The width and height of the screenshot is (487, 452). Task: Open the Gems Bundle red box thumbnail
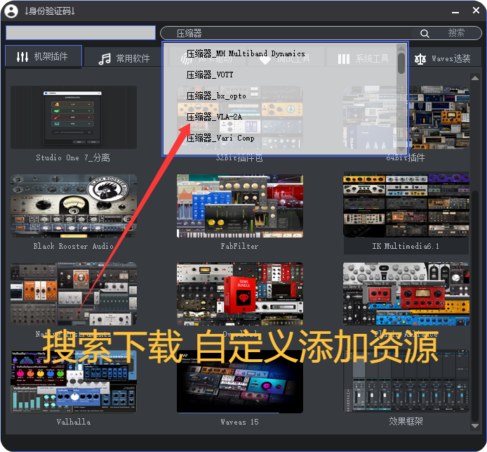pos(240,294)
